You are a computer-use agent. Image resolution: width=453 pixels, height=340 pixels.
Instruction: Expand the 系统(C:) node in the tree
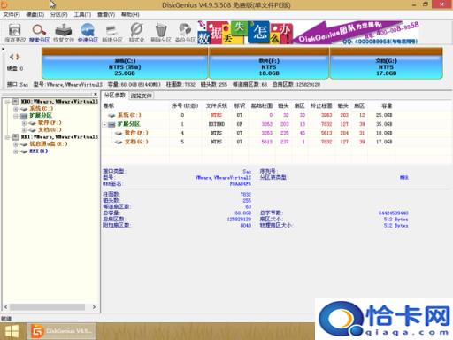click(16, 109)
